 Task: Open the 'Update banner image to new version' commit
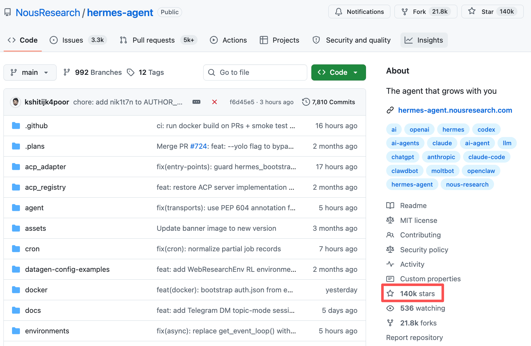point(217,228)
